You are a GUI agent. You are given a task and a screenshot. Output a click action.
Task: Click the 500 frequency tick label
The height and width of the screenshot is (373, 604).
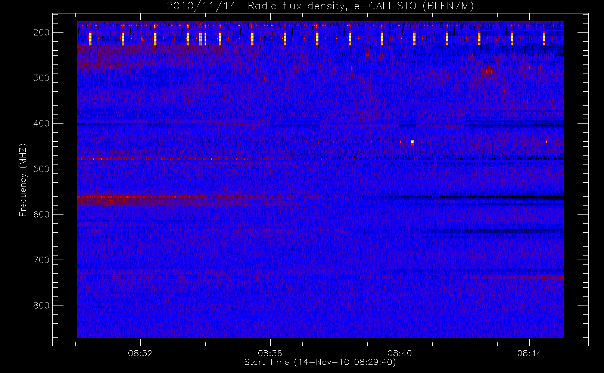pyautogui.click(x=41, y=169)
